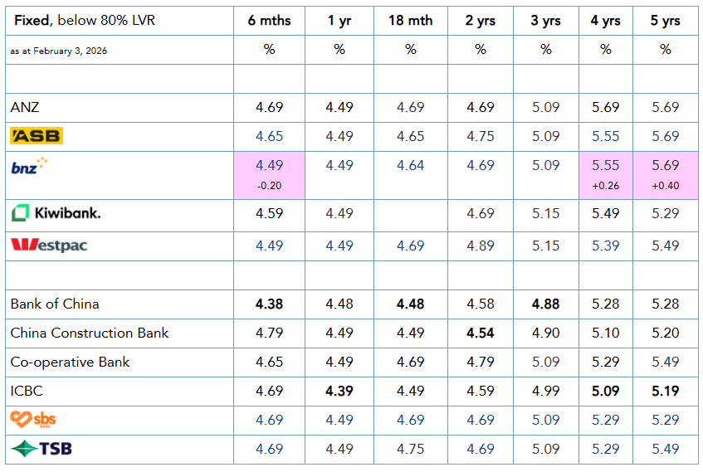The height and width of the screenshot is (472, 703).
Task: Click the BNZ bank logo
Action: click(x=29, y=166)
